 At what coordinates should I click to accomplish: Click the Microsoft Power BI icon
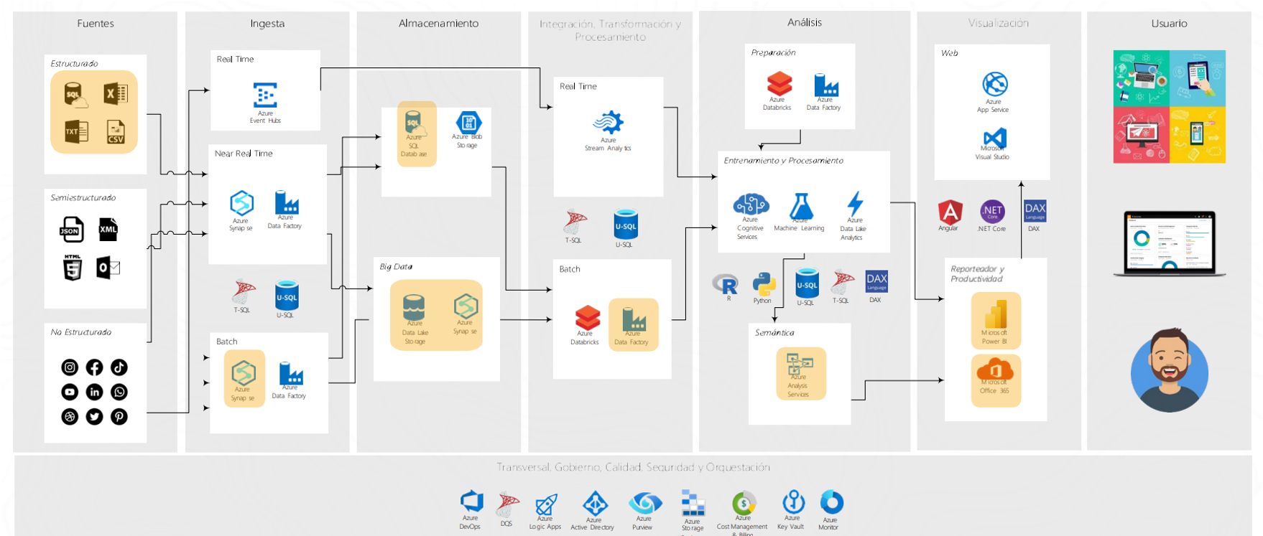point(995,314)
